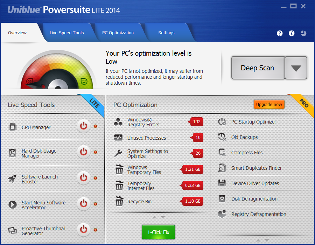Toggle CPU Manager power switch
This screenshot has height=245, width=315.
pos(84,126)
